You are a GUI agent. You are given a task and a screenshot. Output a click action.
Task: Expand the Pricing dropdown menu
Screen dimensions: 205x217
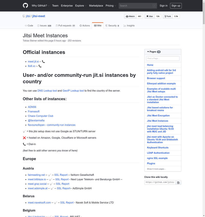tap(111, 6)
